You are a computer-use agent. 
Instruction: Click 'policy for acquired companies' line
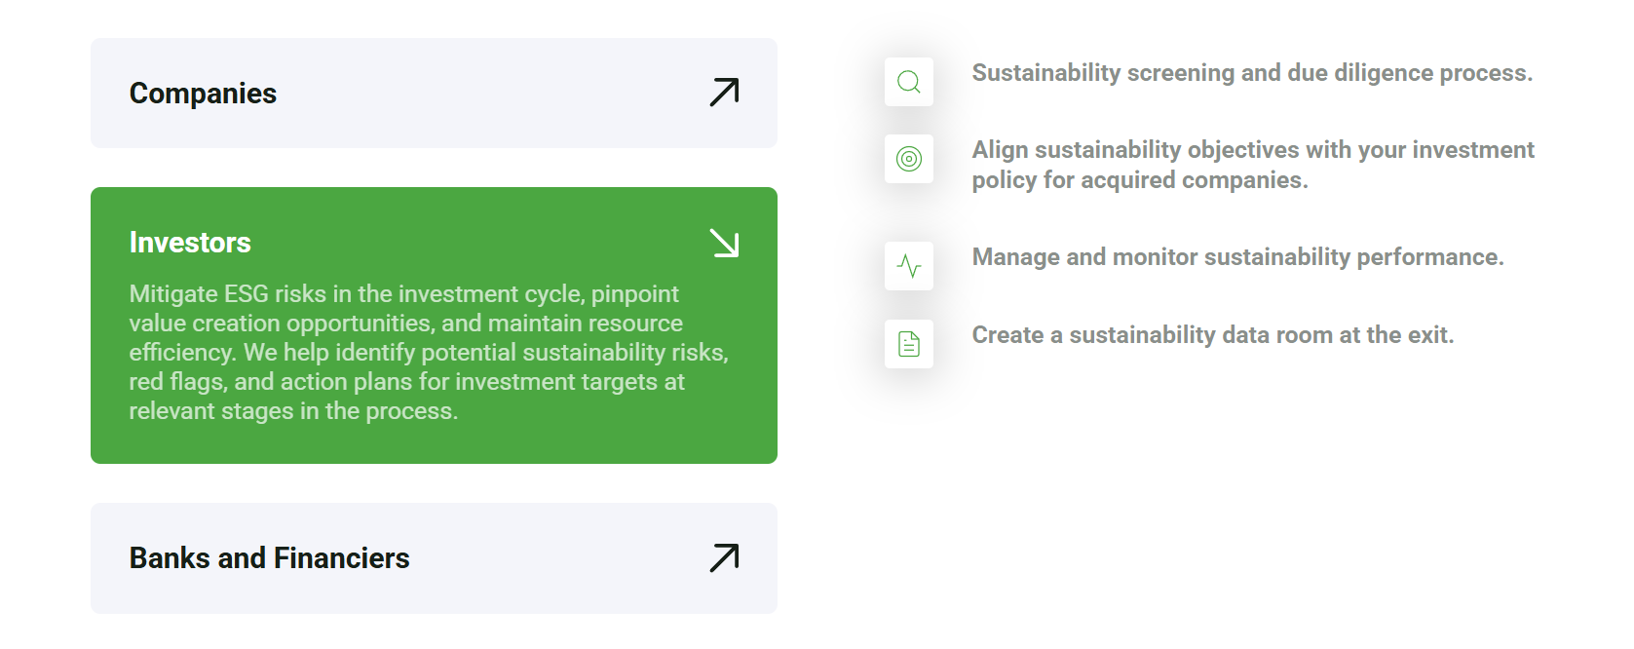tap(1140, 180)
